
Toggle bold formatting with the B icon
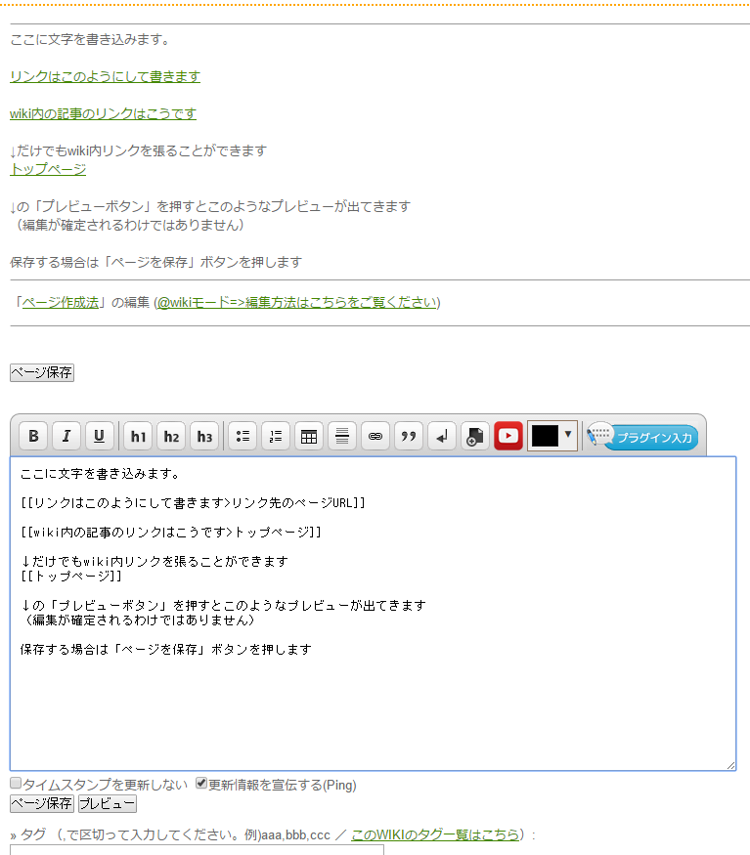point(33,436)
